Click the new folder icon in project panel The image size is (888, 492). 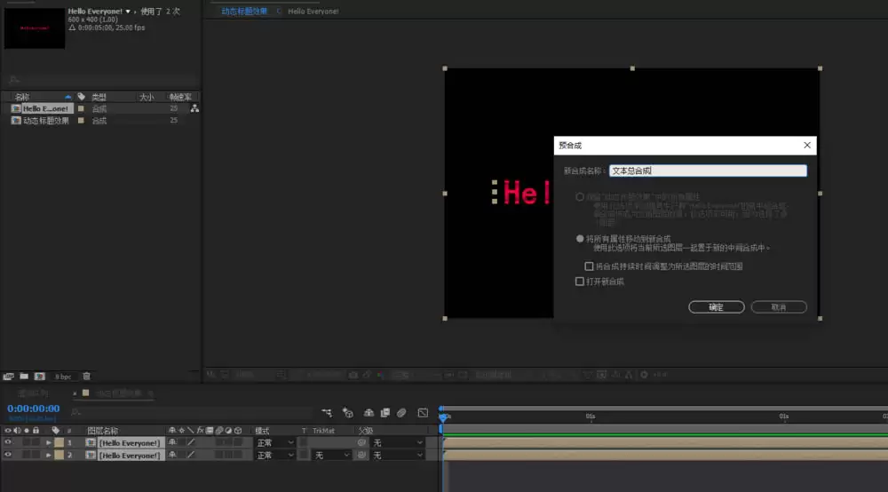tap(24, 376)
